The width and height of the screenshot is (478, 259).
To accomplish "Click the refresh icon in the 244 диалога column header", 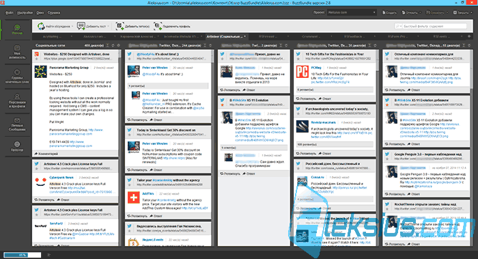I will click(210, 46).
